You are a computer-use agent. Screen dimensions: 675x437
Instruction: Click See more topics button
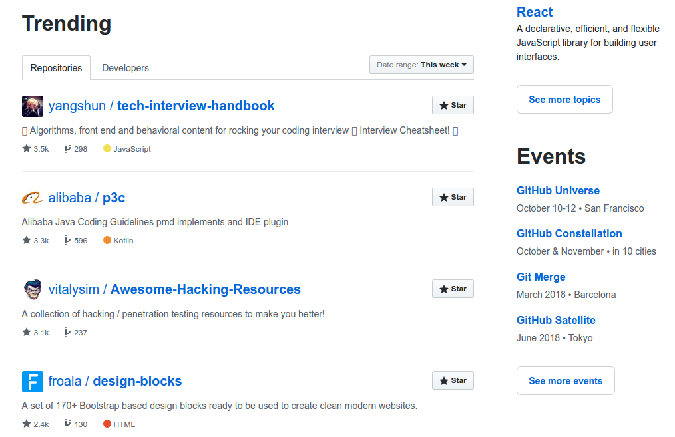click(564, 100)
